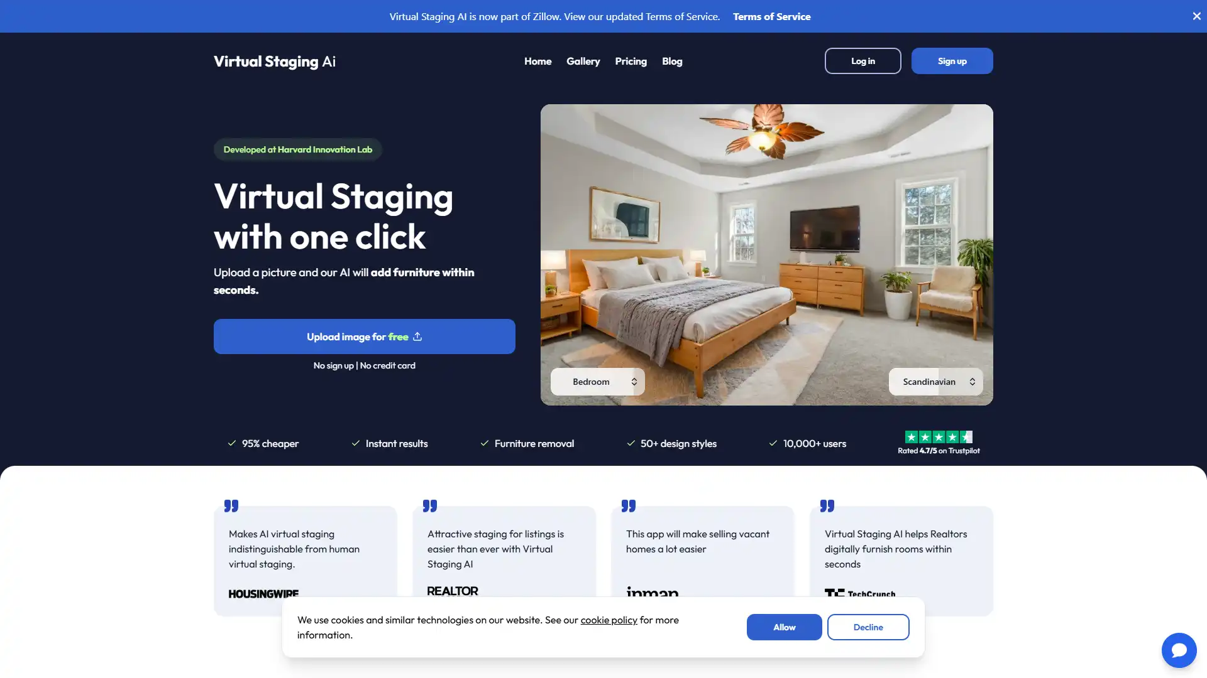Click the chat bubble support icon
This screenshot has width=1207, height=678.
coord(1178,650)
